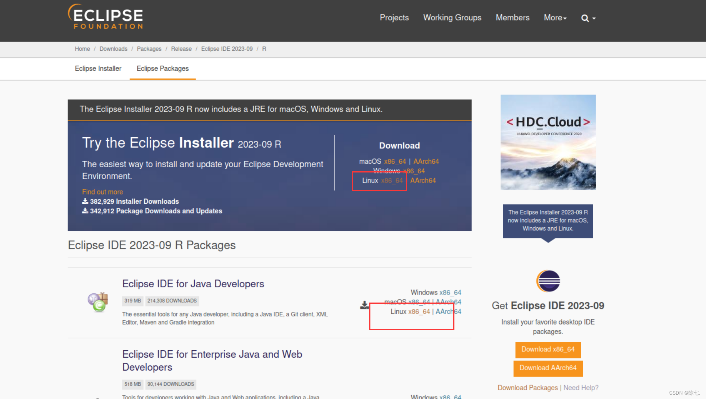The width and height of the screenshot is (706, 399).
Task: Click the Find out more link
Action: [x=102, y=192]
